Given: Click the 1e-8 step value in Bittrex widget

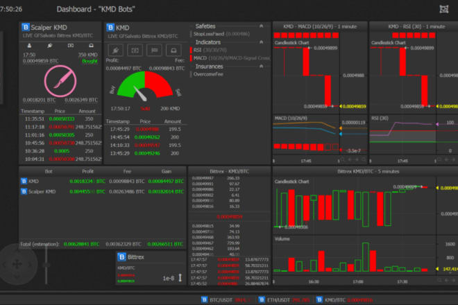Looking at the screenshot, I should coord(169,278).
